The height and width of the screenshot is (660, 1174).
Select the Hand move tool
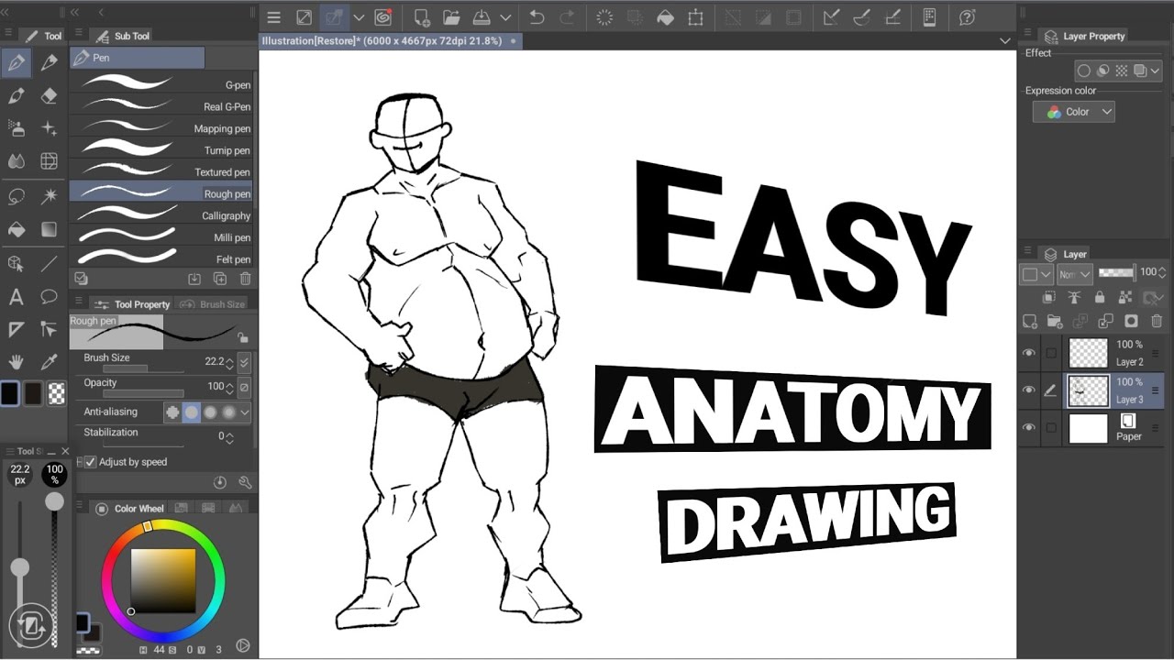[x=16, y=362]
